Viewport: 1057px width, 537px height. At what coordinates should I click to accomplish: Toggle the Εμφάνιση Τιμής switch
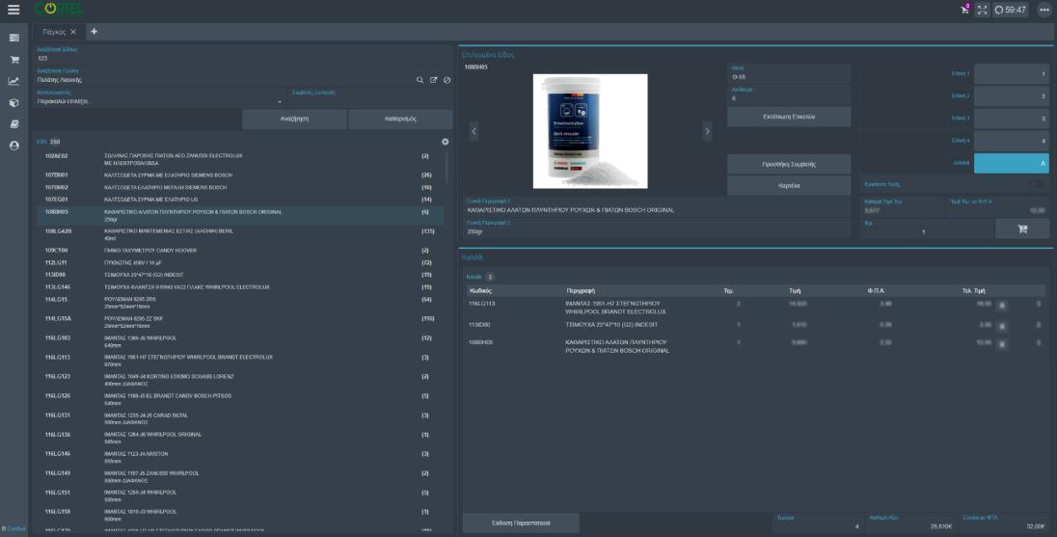tap(1037, 184)
